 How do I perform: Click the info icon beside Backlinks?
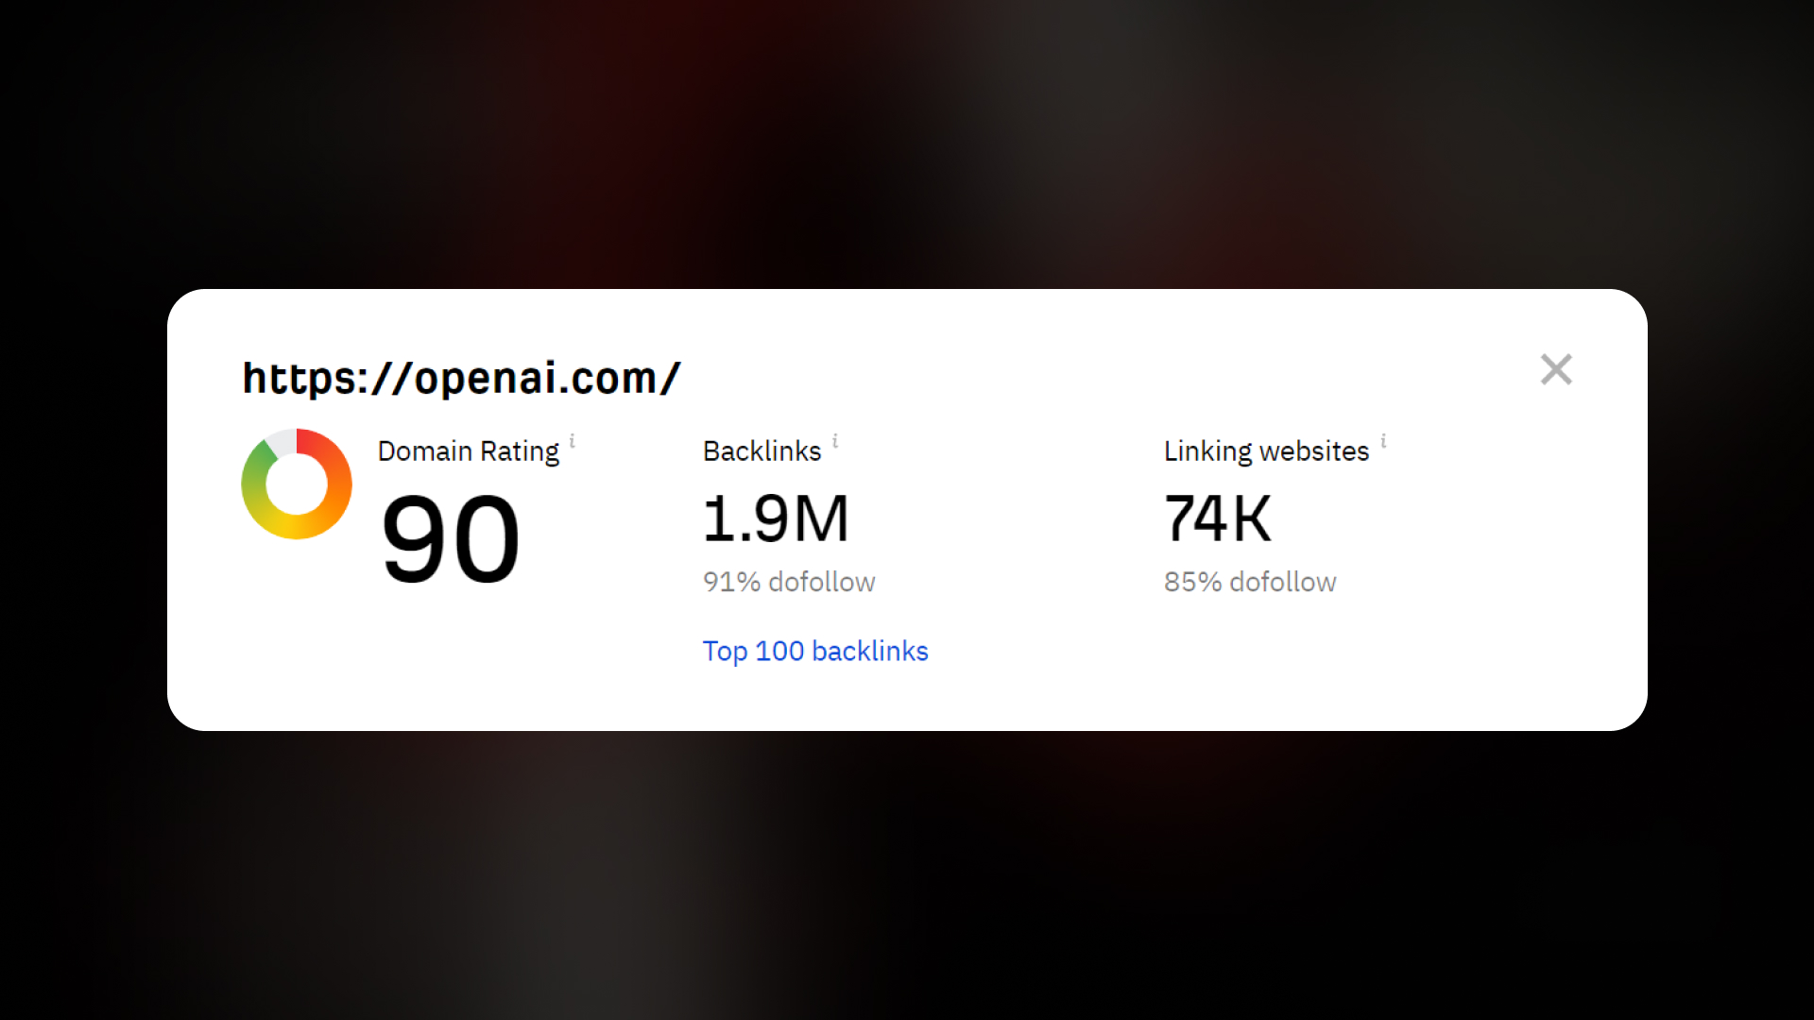(835, 441)
